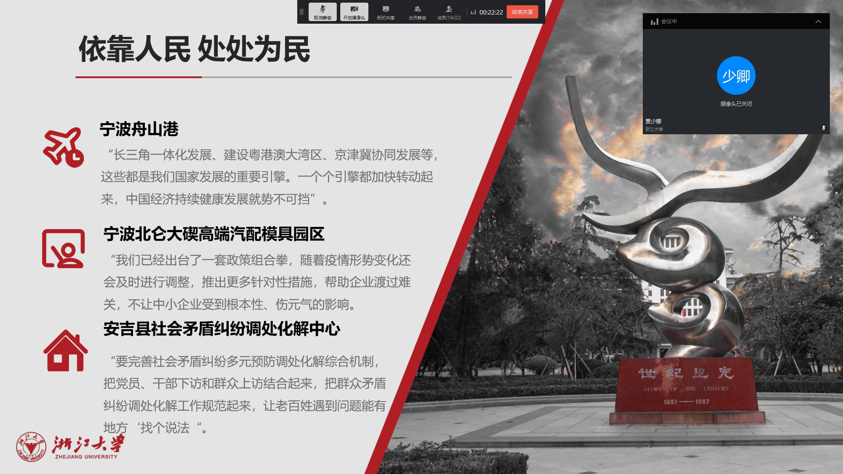This screenshot has height=474, width=843.
Task: Click the 浙江大学 label under participant name
Action: (654, 129)
